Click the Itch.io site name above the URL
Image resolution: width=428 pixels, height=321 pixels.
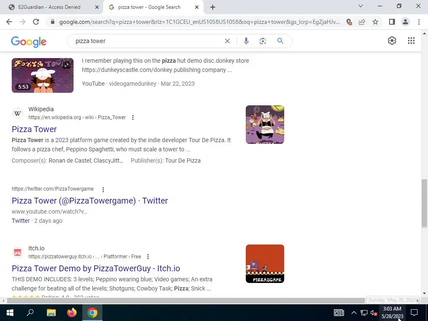click(36, 248)
